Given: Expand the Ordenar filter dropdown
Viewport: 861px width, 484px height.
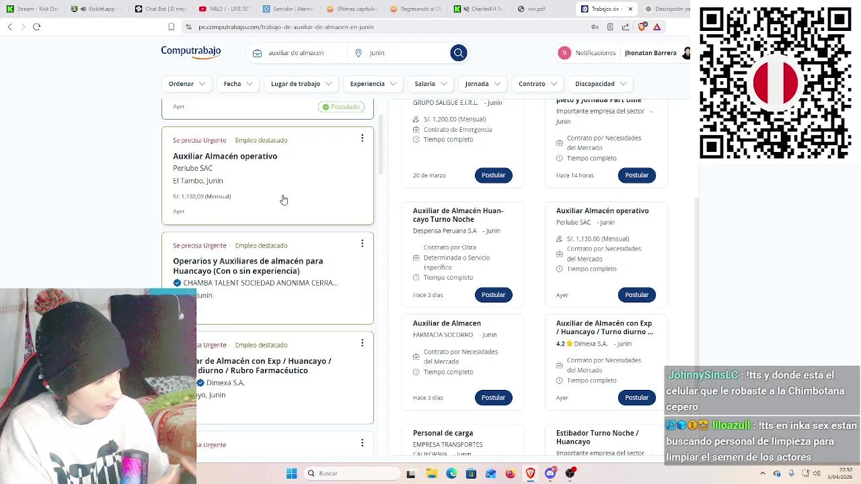Looking at the screenshot, I should (x=187, y=83).
